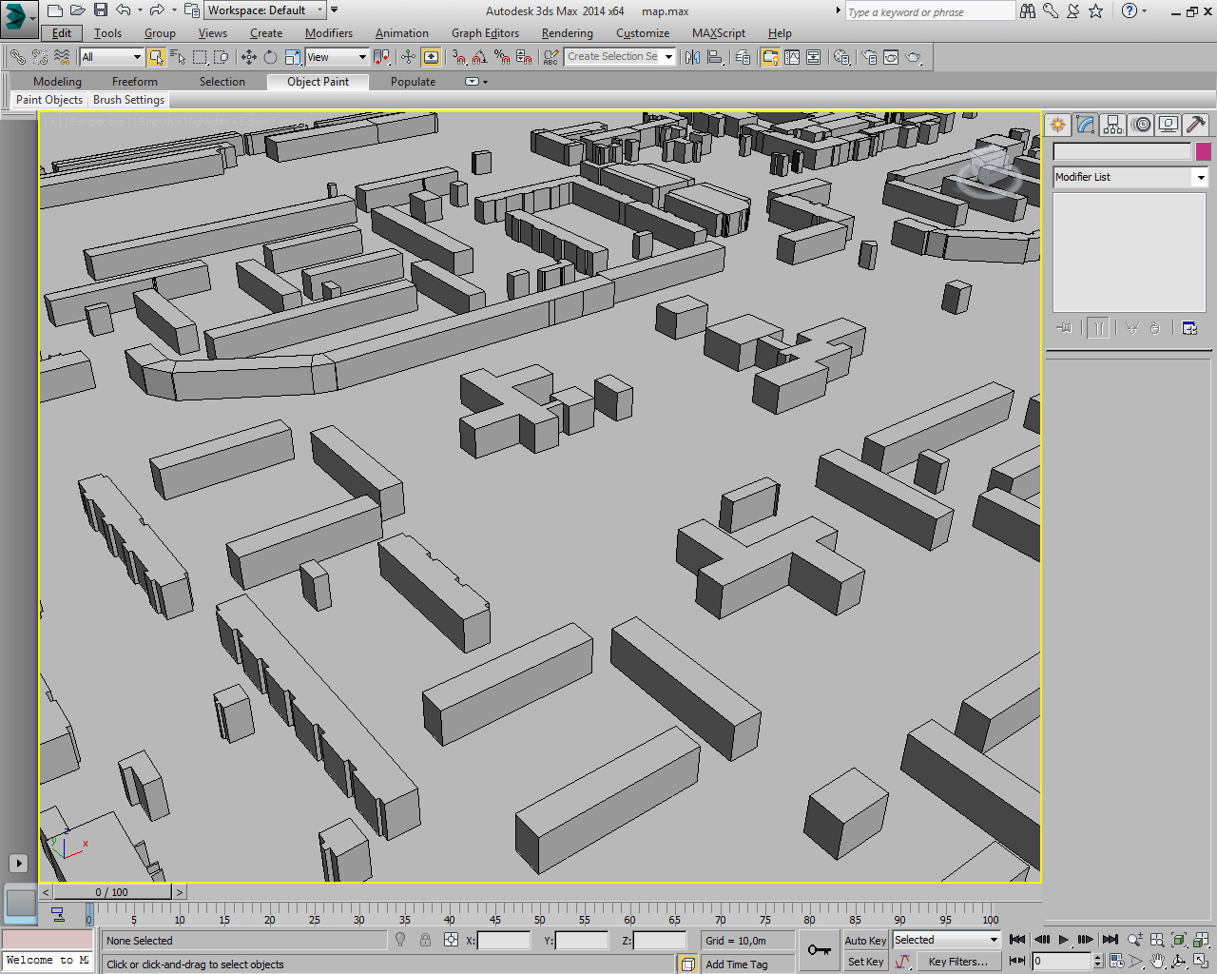Toggle Set Key mode
Image resolution: width=1217 pixels, height=974 pixels.
pos(864,962)
